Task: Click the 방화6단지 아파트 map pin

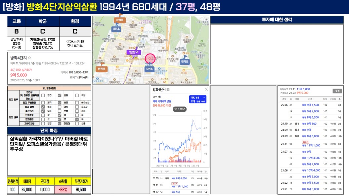Action: tap(120, 45)
